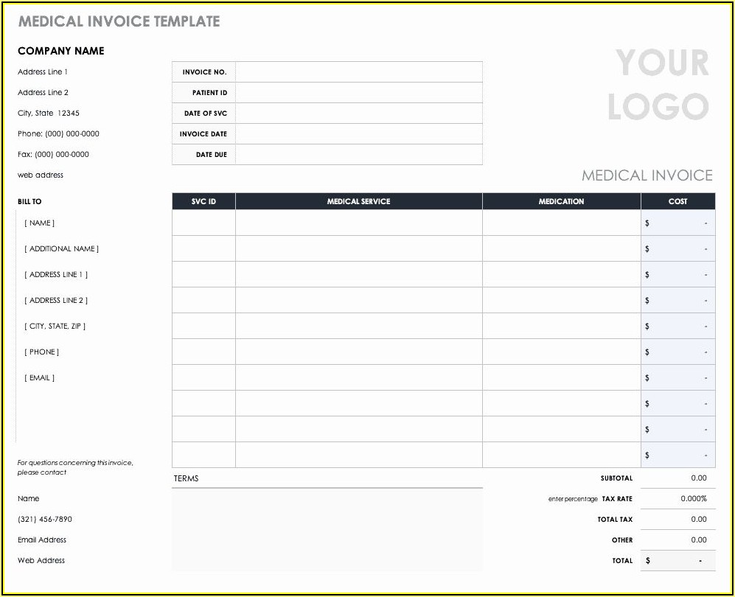This screenshot has height=597, width=735.
Task: Select the Patient ID input cell
Action: [358, 93]
